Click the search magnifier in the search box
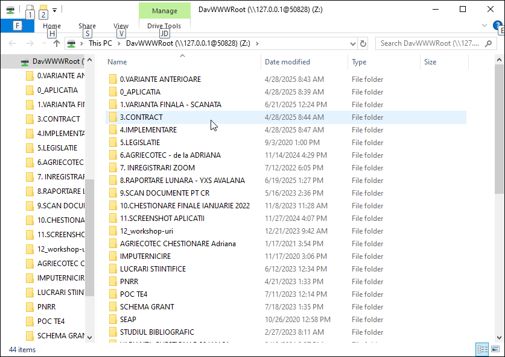505x357 pixels. coord(488,43)
